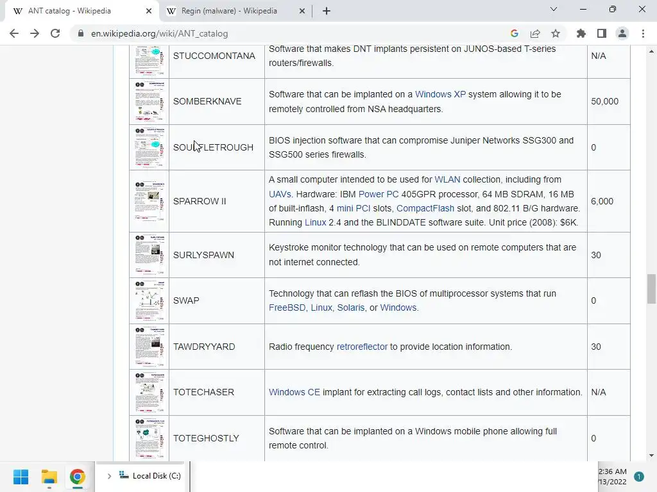Open Chrome profile avatar
Image resolution: width=657 pixels, height=492 pixels.
[x=622, y=33]
